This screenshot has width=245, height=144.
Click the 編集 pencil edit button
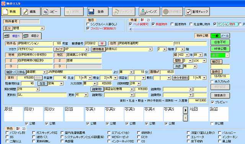(x=31, y=11)
